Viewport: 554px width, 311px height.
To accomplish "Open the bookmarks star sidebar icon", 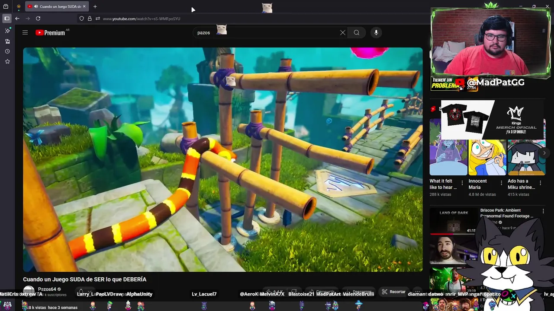I will (7, 62).
